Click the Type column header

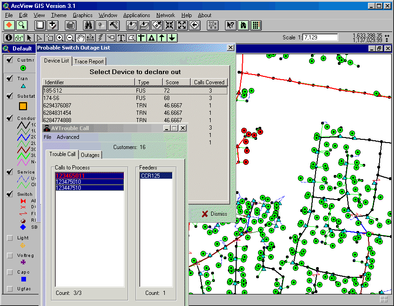click(x=149, y=82)
